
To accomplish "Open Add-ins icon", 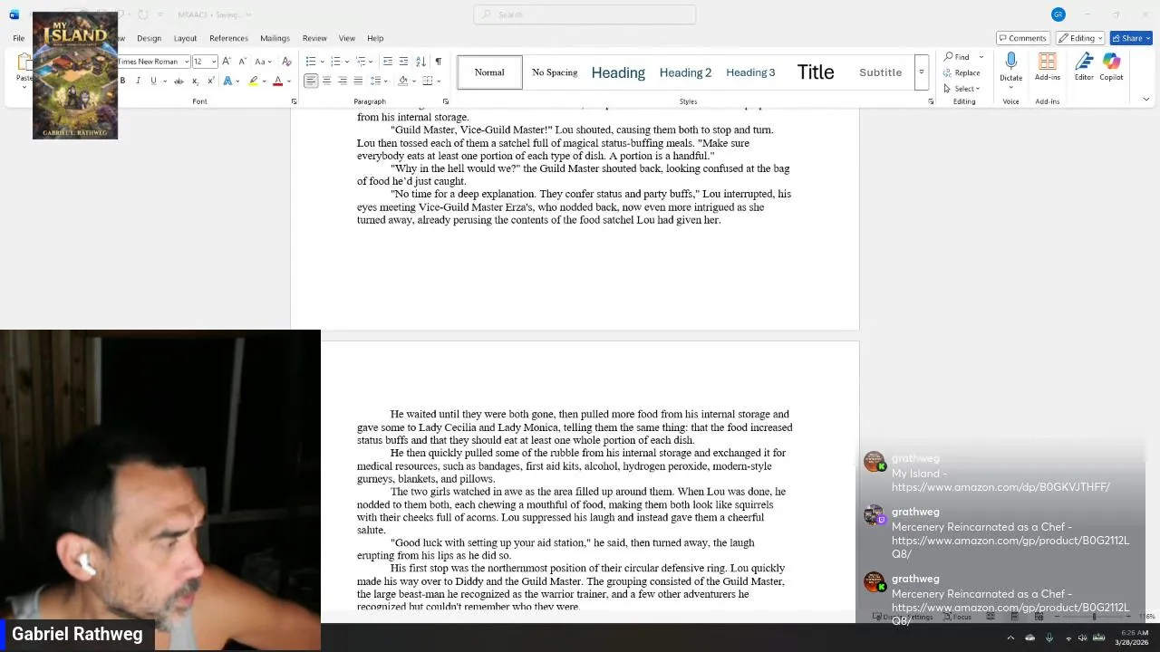I will pyautogui.click(x=1047, y=66).
